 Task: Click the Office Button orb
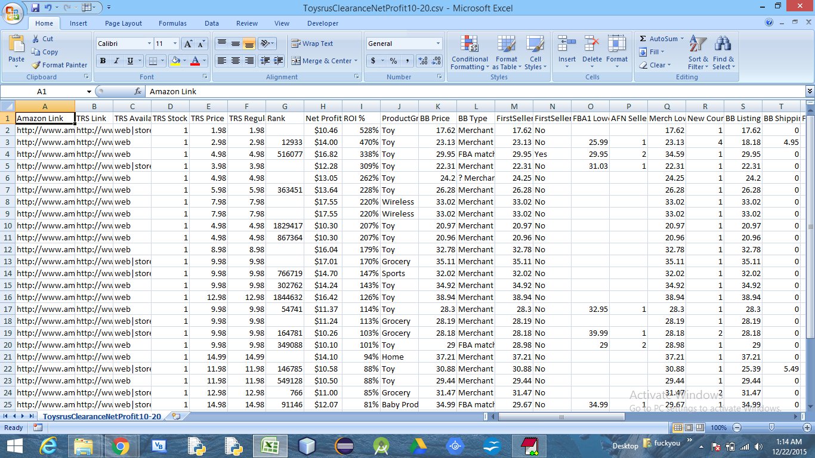pos(13,13)
